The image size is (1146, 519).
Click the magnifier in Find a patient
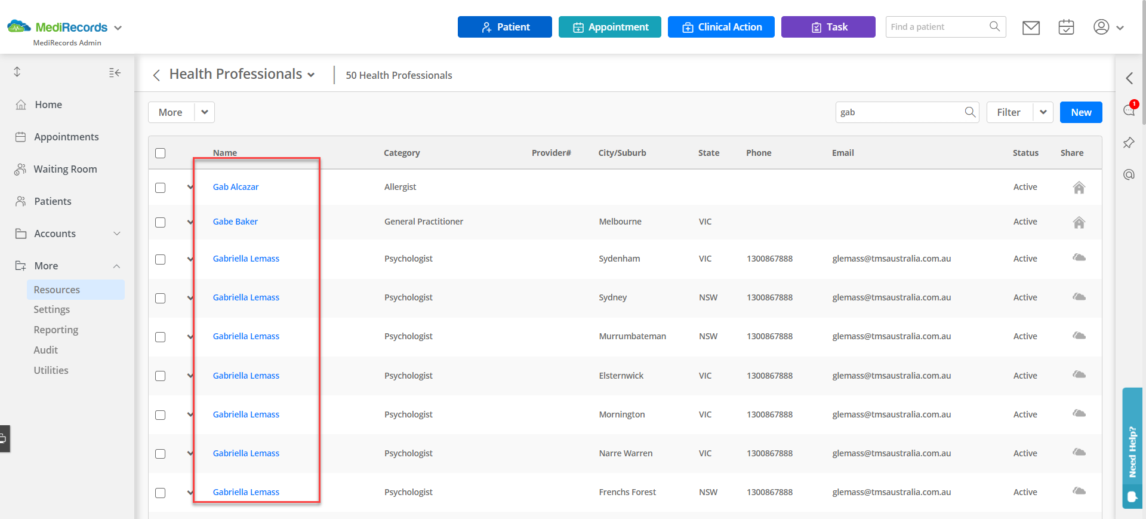point(994,26)
